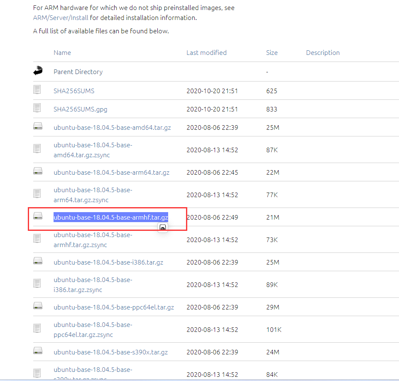
Task: Download ubuntu-base-18.04.5-base-i386.tar.gz
Action: pyautogui.click(x=108, y=262)
